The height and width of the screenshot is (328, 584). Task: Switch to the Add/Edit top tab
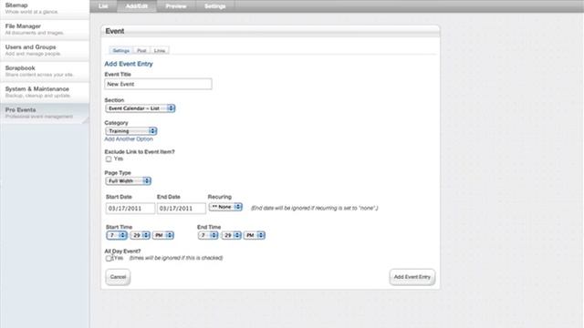(x=137, y=6)
